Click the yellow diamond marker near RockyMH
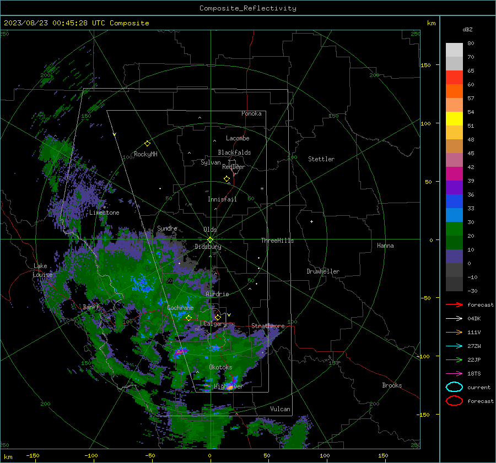 [147, 144]
